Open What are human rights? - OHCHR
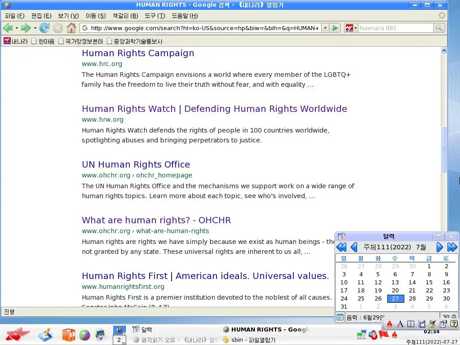 (x=156, y=220)
